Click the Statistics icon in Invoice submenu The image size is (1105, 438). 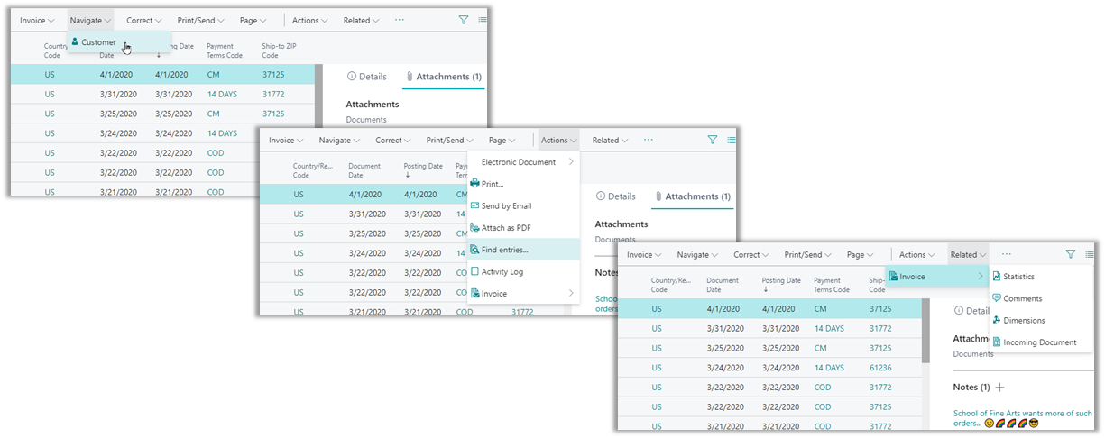pyautogui.click(x=997, y=277)
